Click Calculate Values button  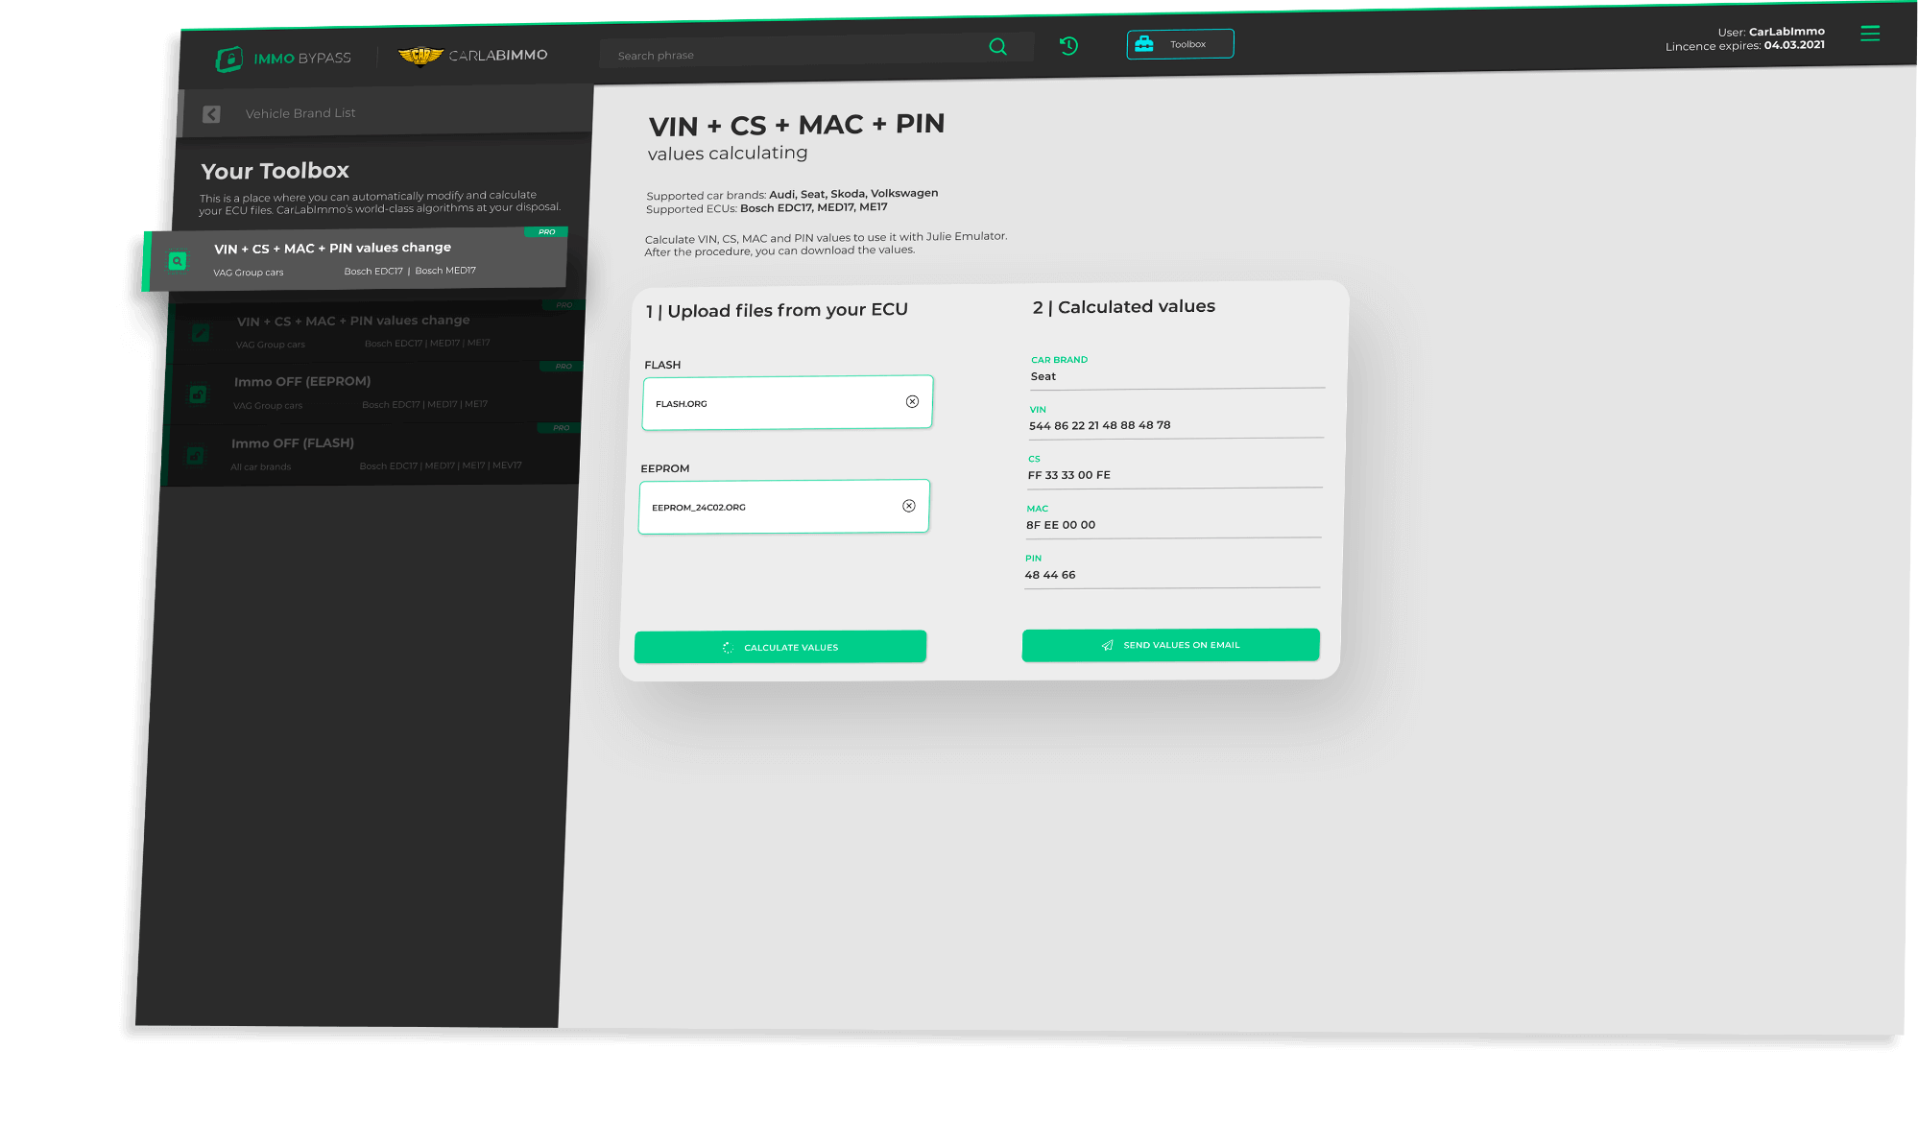pos(780,647)
